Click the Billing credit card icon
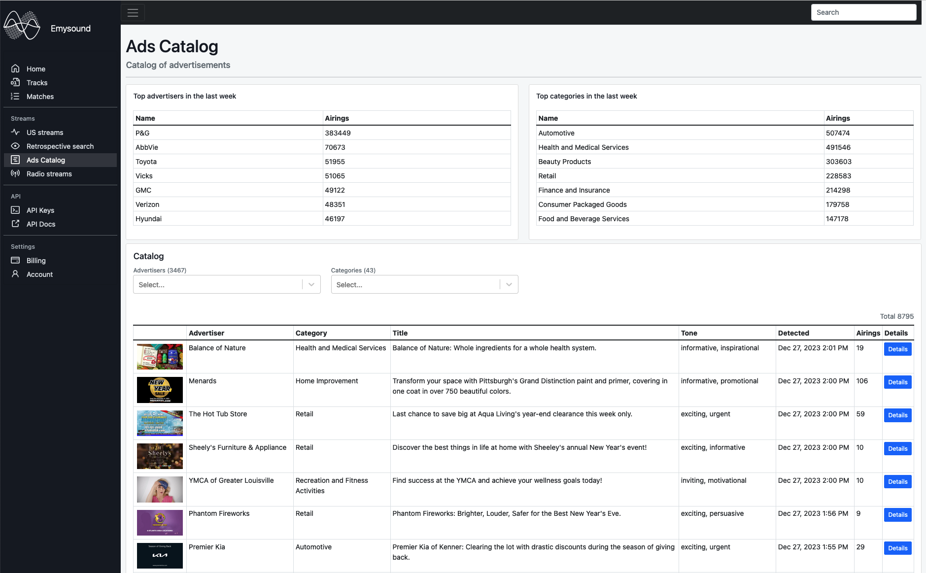The height and width of the screenshot is (573, 926). (15, 260)
